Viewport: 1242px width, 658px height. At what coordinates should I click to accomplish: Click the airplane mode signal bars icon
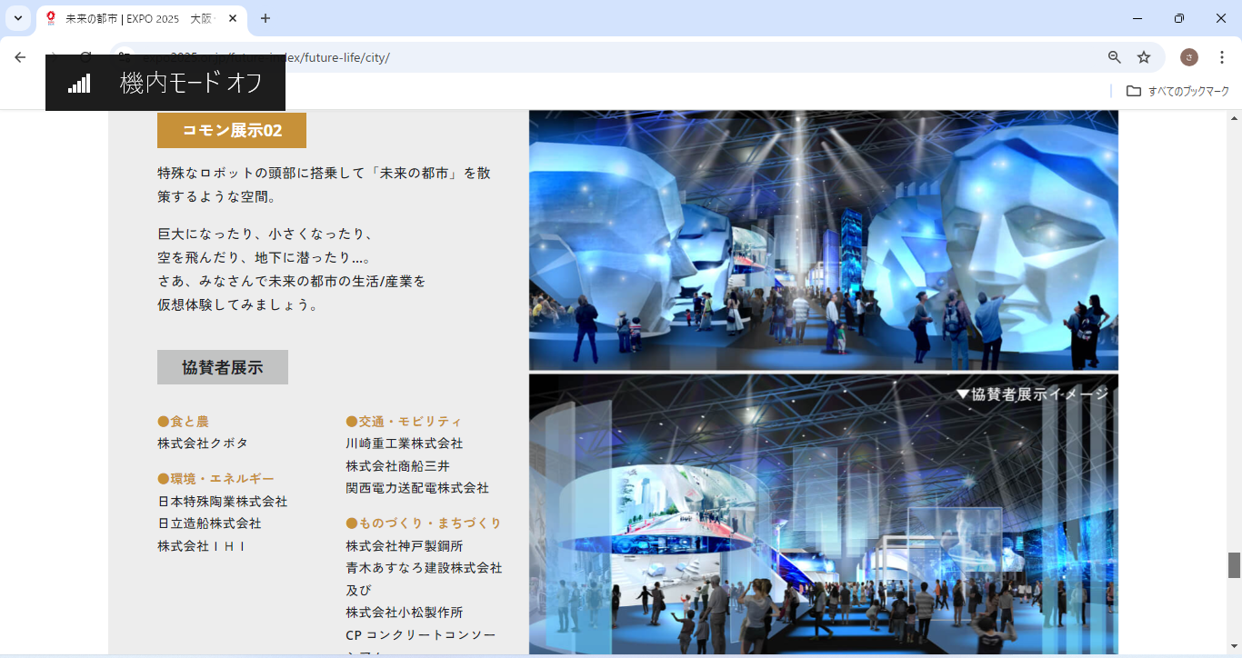pyautogui.click(x=79, y=84)
